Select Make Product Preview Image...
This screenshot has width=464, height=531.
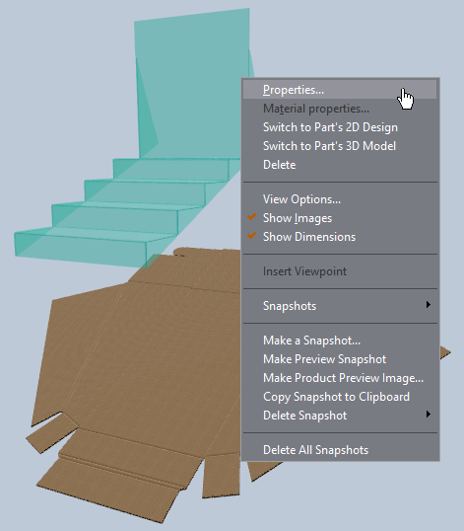[340, 378]
